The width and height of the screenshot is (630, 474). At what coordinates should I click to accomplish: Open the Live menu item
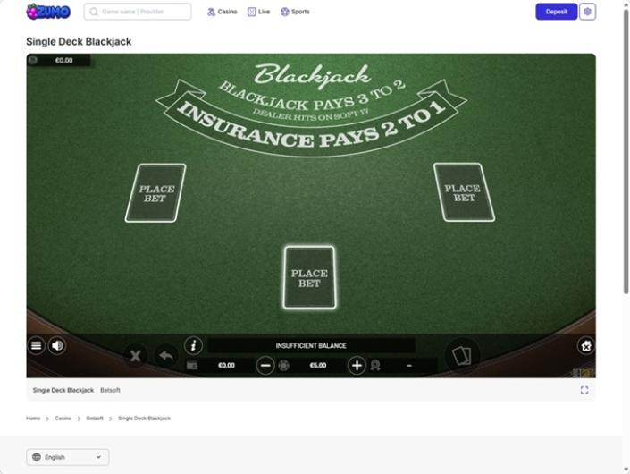click(x=258, y=12)
